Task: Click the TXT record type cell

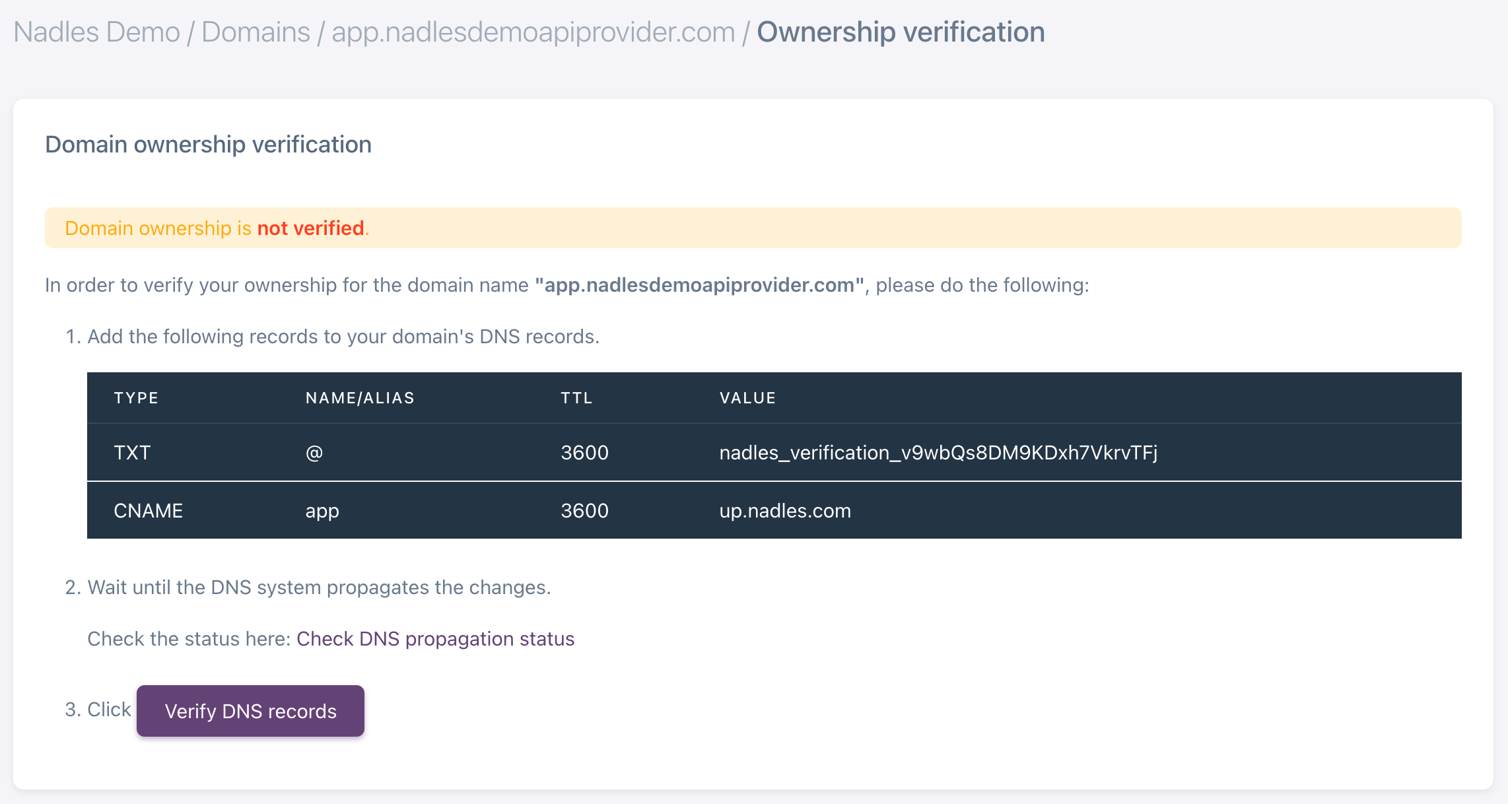Action: pos(132,453)
